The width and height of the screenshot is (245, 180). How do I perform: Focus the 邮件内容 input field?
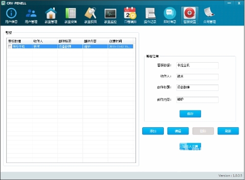click(x=197, y=100)
